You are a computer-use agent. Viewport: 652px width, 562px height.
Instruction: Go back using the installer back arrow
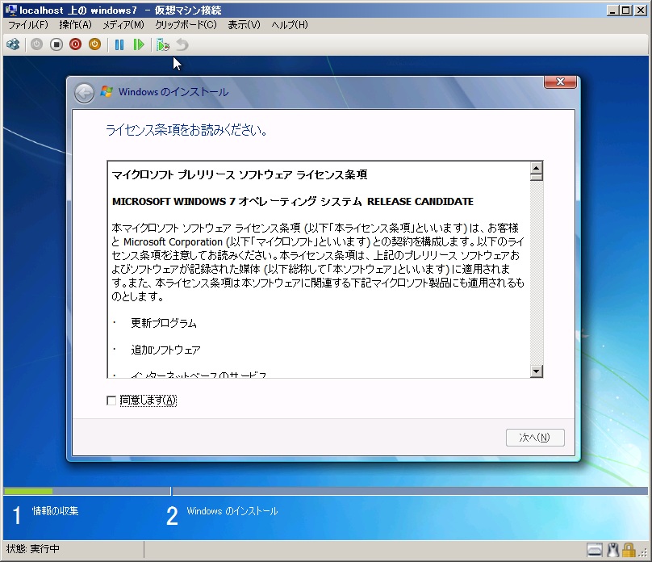tap(85, 93)
